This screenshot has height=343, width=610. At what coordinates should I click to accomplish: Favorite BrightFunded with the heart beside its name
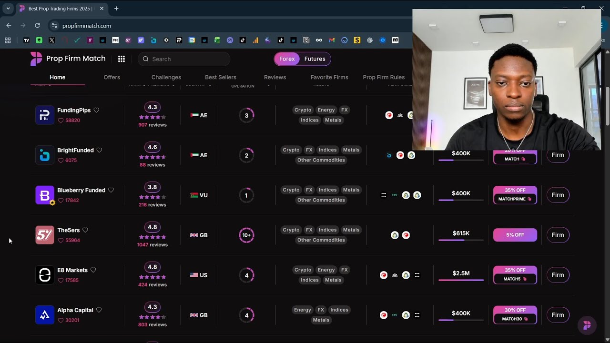99,150
